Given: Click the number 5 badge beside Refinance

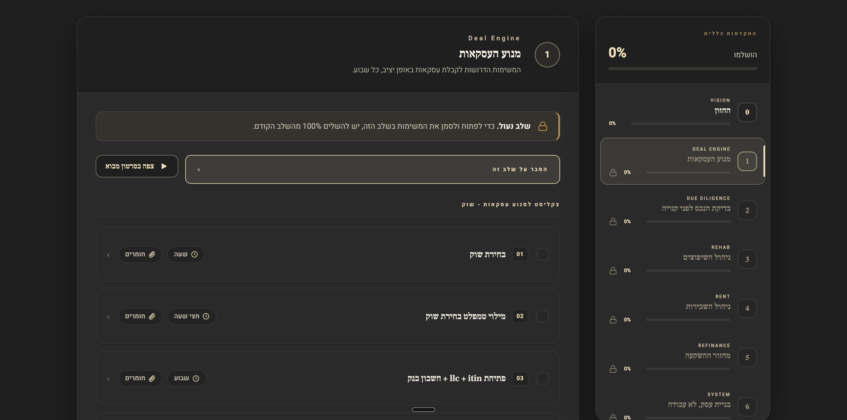Looking at the screenshot, I should click(747, 357).
